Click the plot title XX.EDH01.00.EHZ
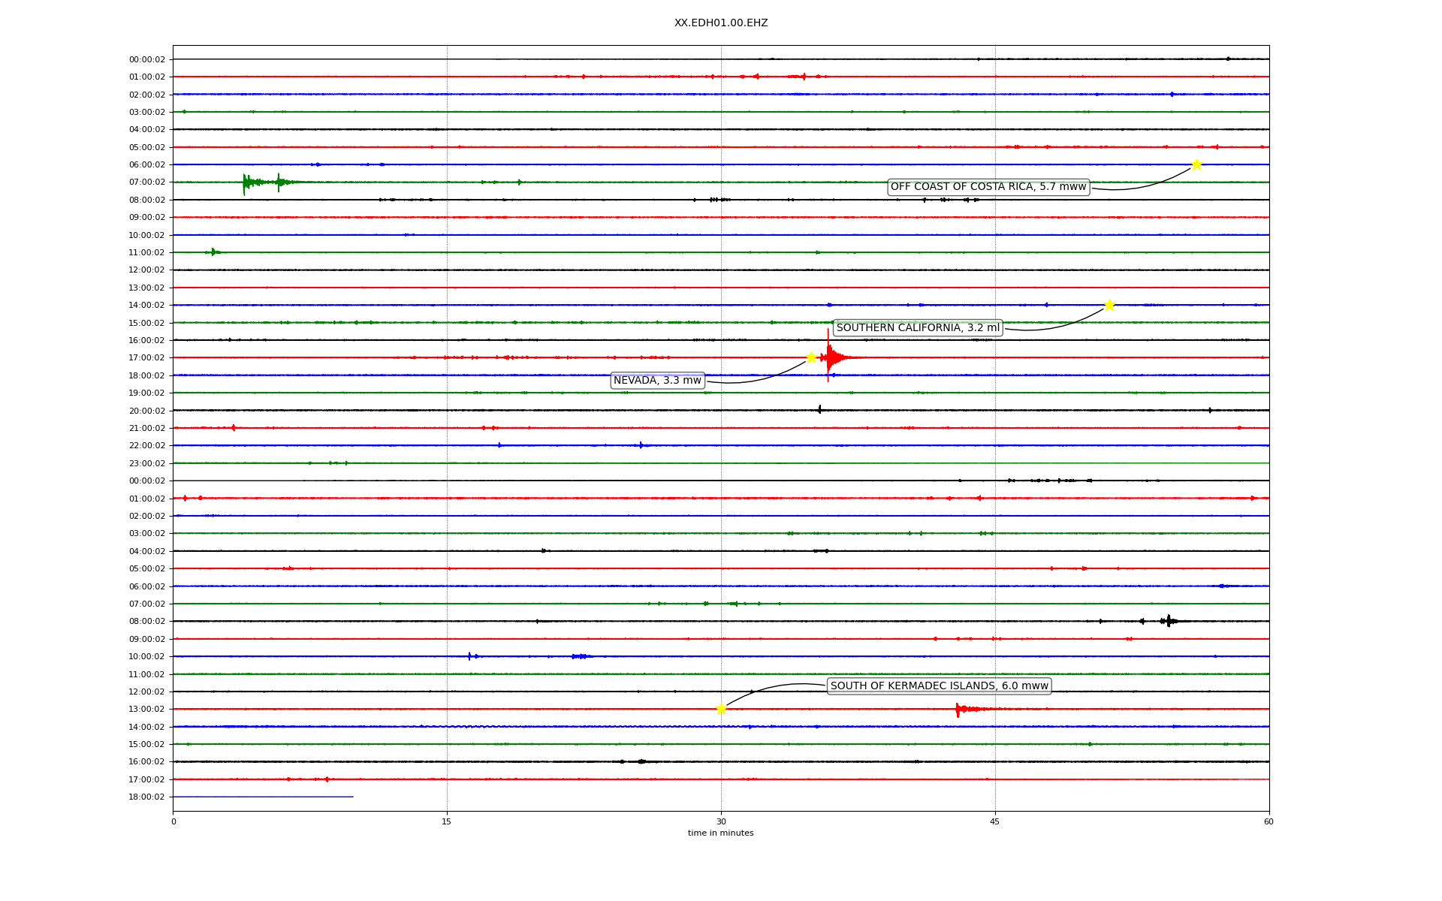 pyautogui.click(x=721, y=23)
